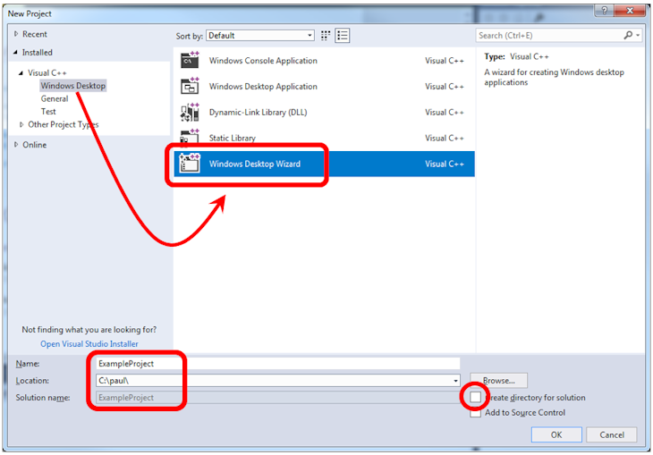The height and width of the screenshot is (455, 653).
Task: Toggle Create directory for solution checkbox
Action: pyautogui.click(x=475, y=397)
